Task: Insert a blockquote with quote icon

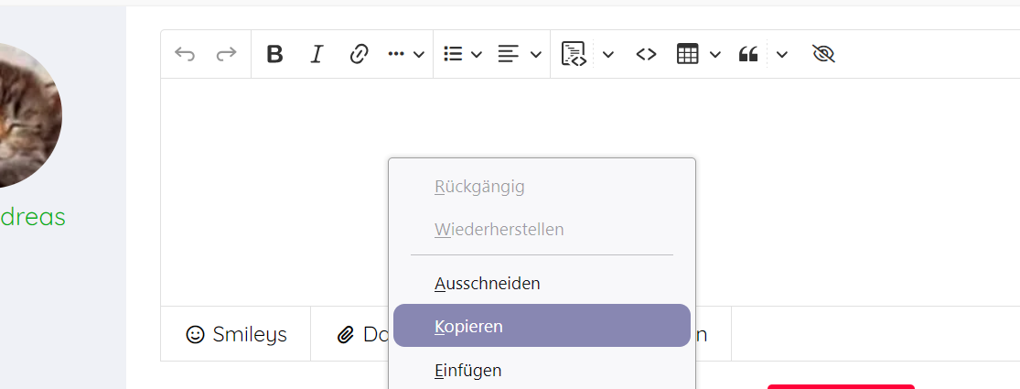Action: (748, 54)
